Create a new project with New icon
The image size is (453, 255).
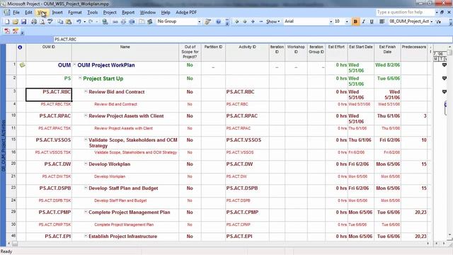pos(7,22)
